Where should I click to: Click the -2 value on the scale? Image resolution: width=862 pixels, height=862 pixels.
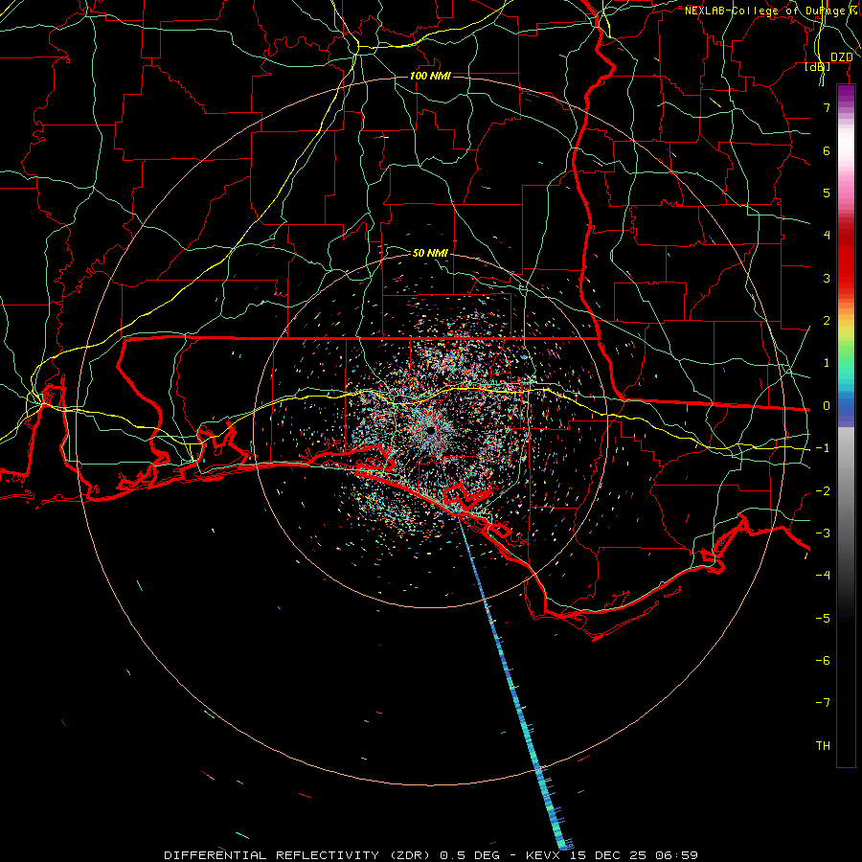(823, 491)
